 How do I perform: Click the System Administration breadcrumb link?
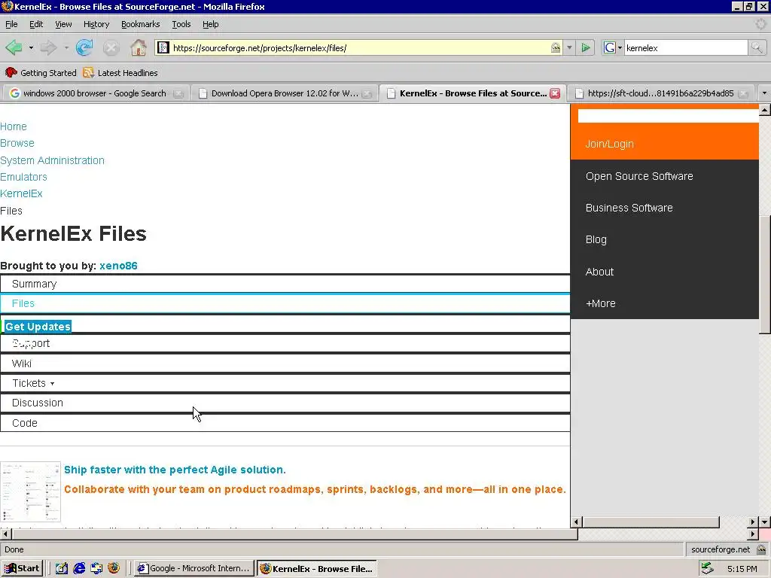click(52, 160)
